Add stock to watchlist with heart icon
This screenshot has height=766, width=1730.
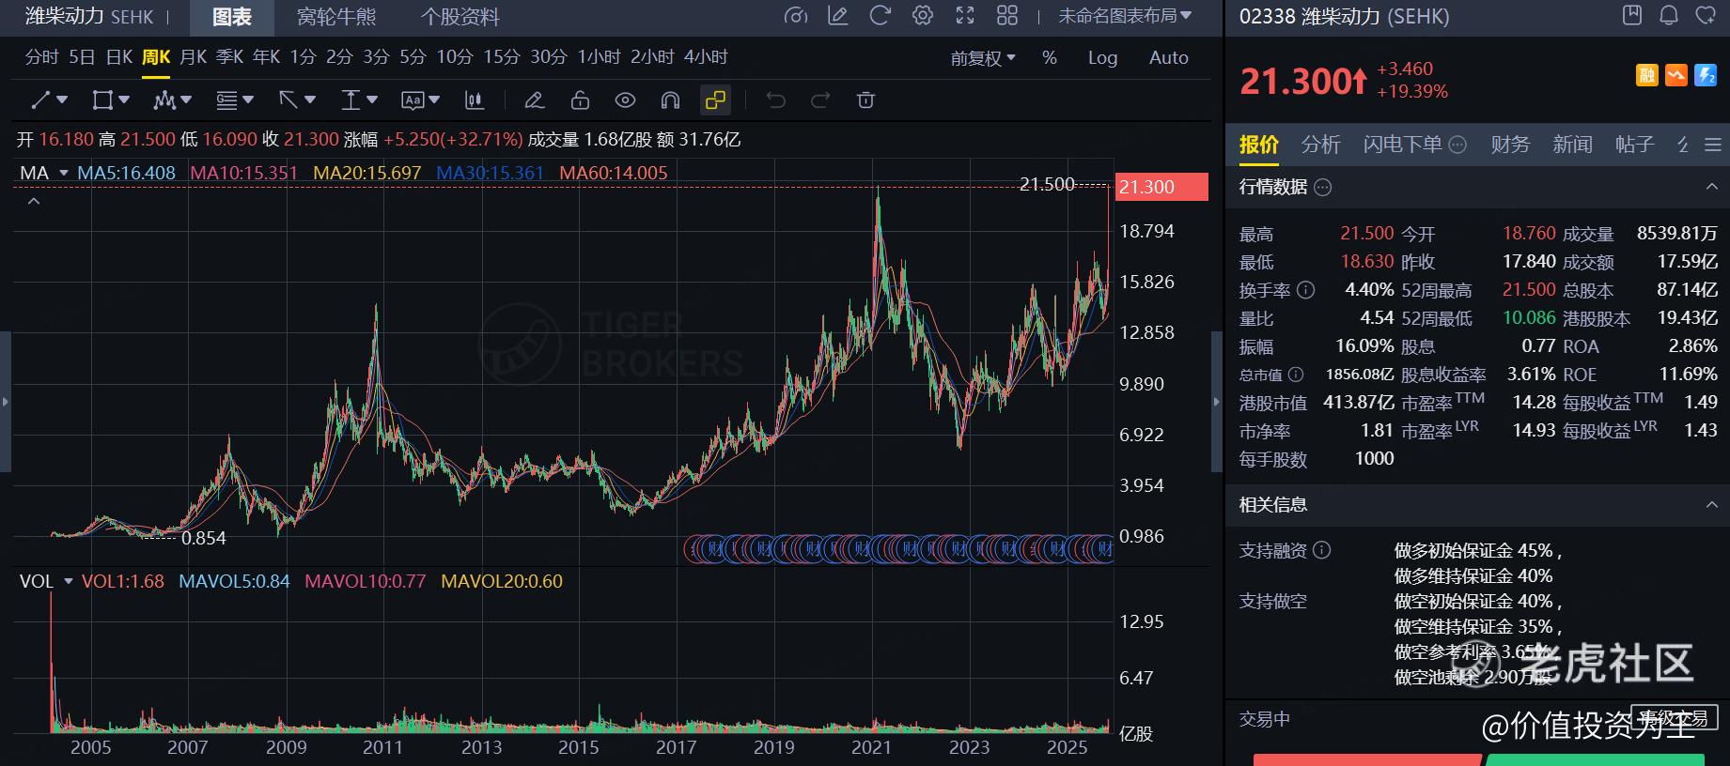[x=1705, y=15]
